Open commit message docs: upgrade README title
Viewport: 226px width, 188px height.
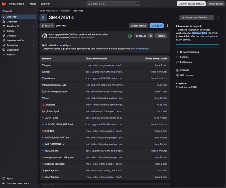tap(78, 34)
